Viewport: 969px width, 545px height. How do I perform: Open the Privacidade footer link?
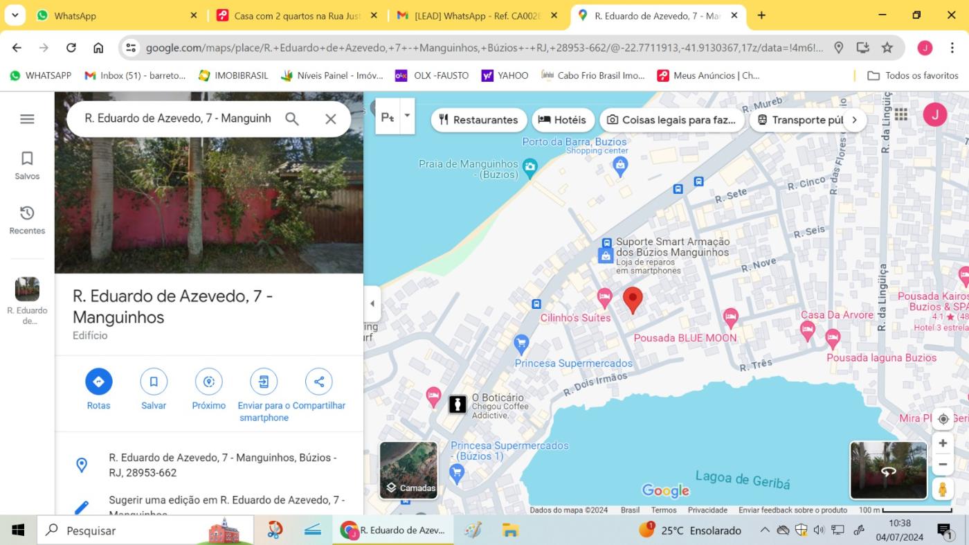pyautogui.click(x=707, y=510)
